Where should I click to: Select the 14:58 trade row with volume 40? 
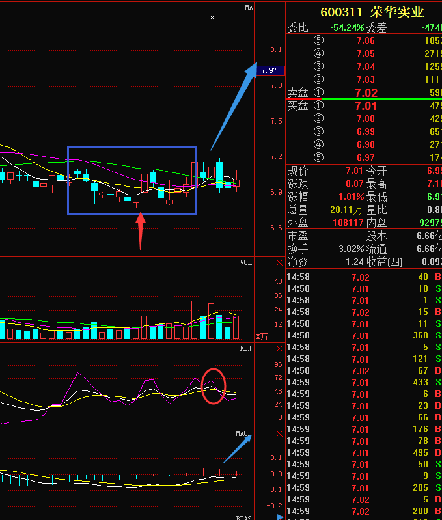point(364,277)
